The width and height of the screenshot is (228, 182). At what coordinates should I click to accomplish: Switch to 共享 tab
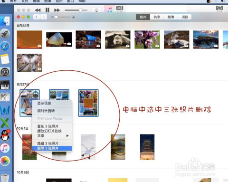157,17
